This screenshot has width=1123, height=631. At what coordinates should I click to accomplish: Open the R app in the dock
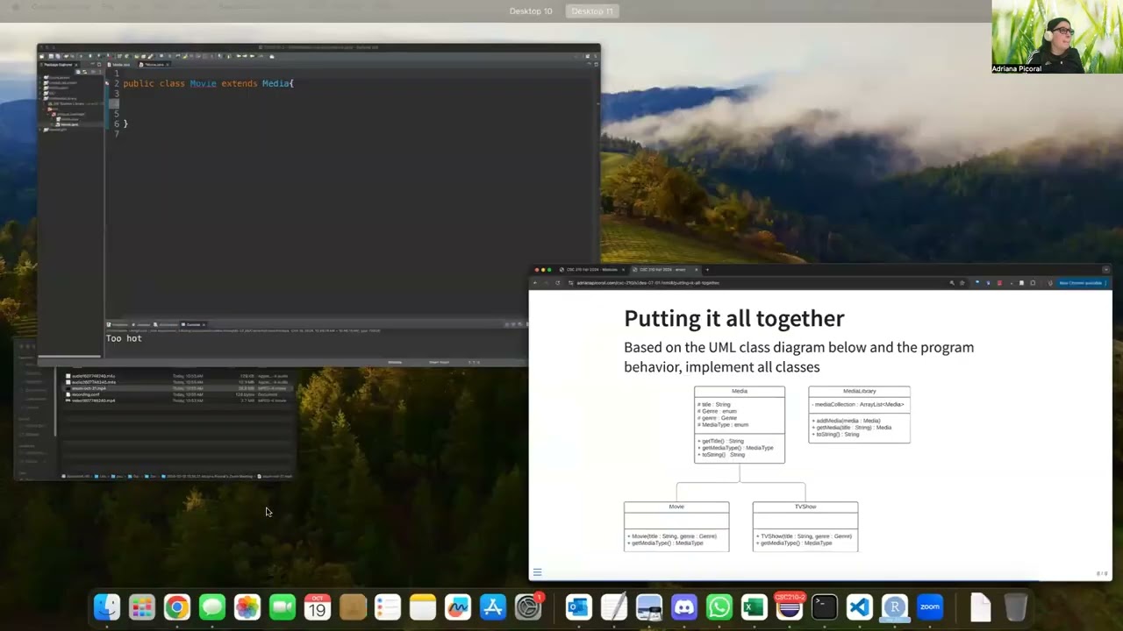coord(895,606)
